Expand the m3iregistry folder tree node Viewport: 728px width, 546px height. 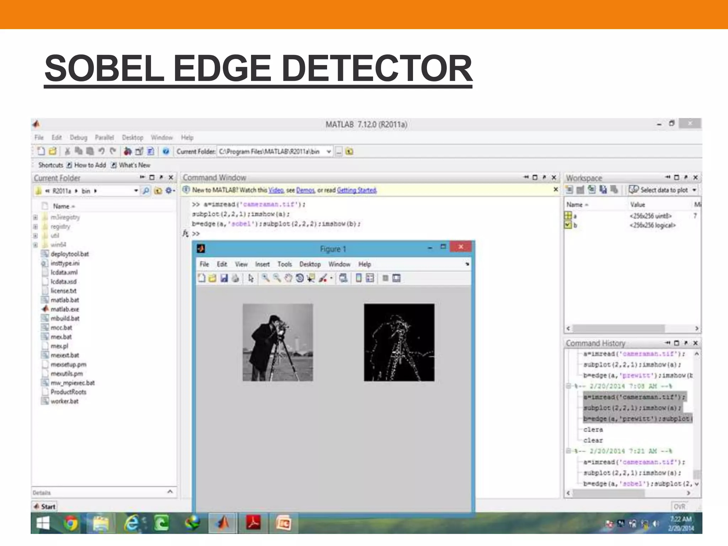pyautogui.click(x=36, y=217)
